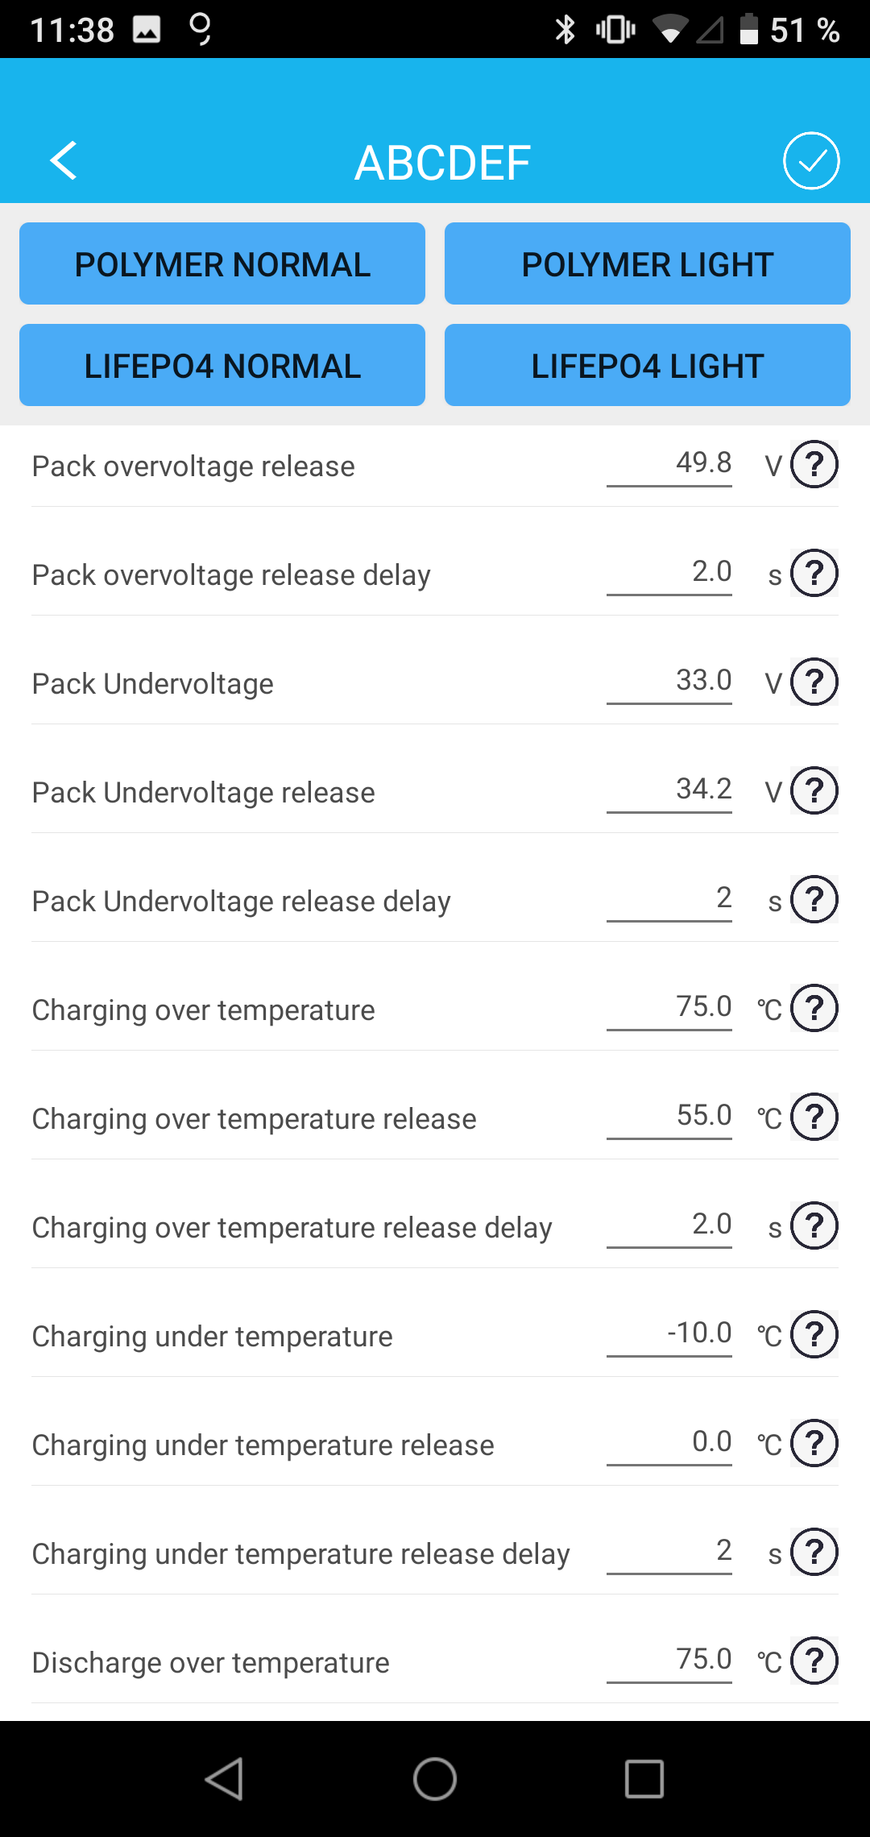870x1837 pixels.
Task: Edit the Pack Undervoltage release value 34.2
Action: pos(669,790)
